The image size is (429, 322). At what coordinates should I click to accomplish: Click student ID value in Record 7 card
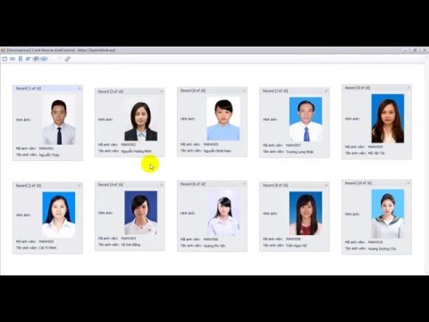(x=293, y=145)
